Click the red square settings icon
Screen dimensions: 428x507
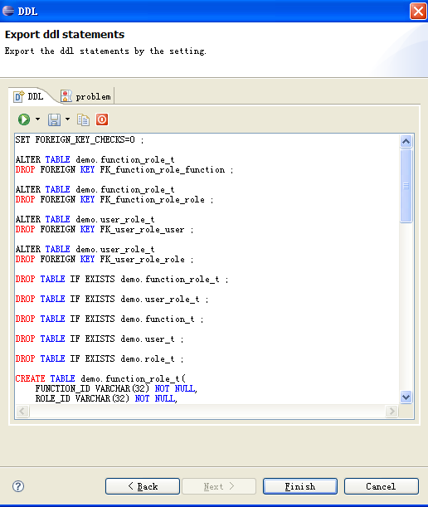point(102,119)
